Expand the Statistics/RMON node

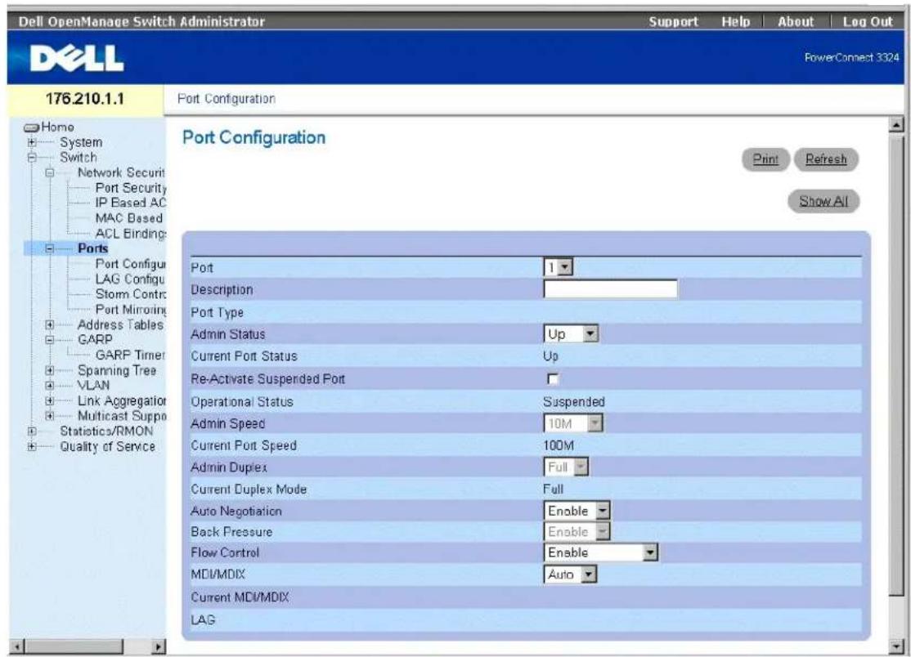coord(32,431)
